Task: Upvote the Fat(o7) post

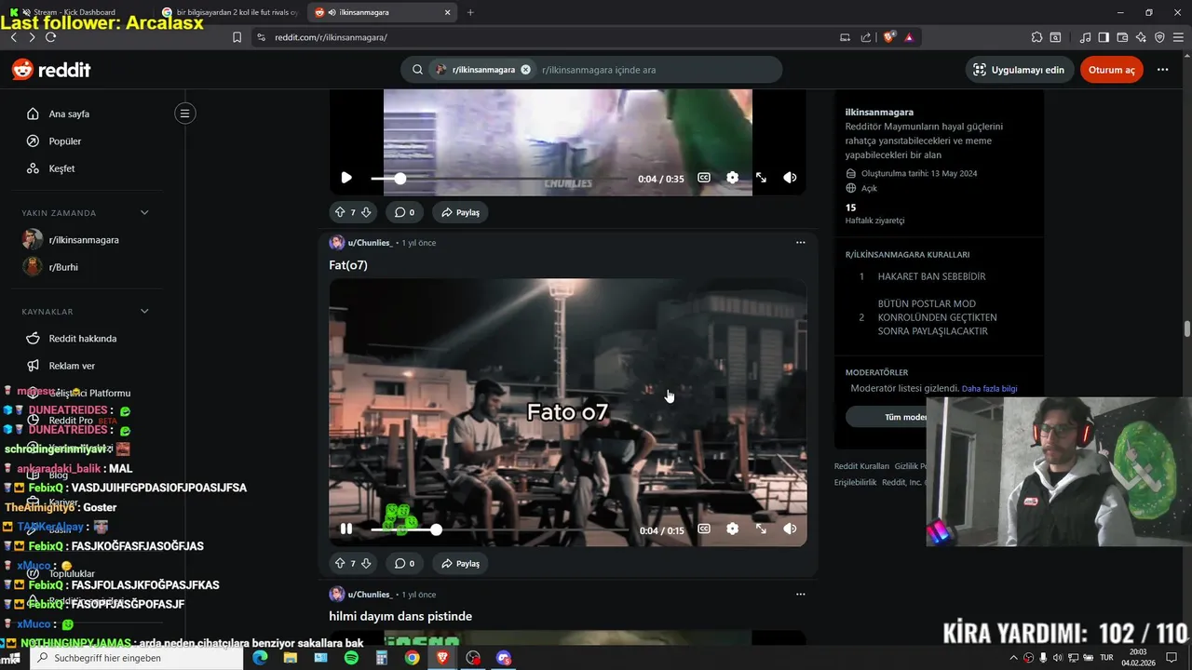Action: (x=340, y=563)
